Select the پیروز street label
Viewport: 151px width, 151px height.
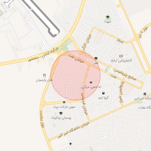point(120,40)
